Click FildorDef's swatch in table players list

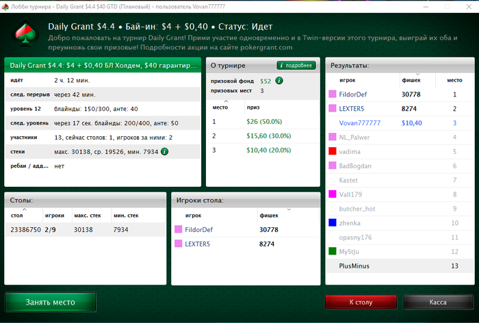[x=179, y=229]
